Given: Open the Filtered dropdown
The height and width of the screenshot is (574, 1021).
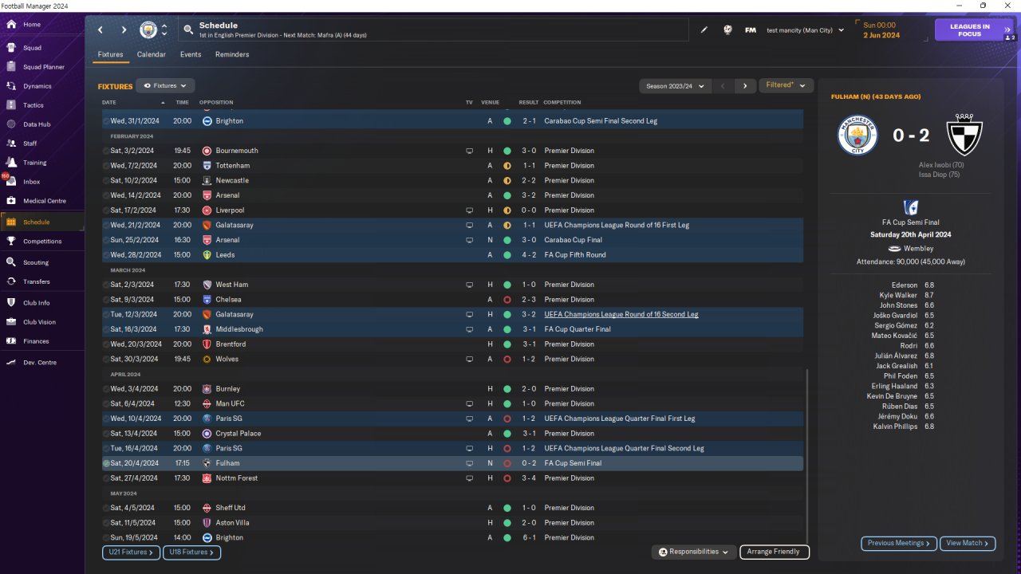Looking at the screenshot, I should tap(786, 85).
